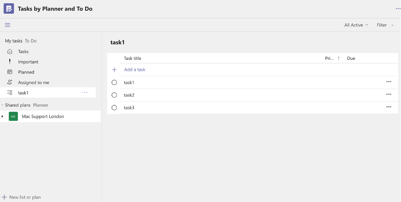Mark task2 as complete
The width and height of the screenshot is (401, 202).
point(114,95)
